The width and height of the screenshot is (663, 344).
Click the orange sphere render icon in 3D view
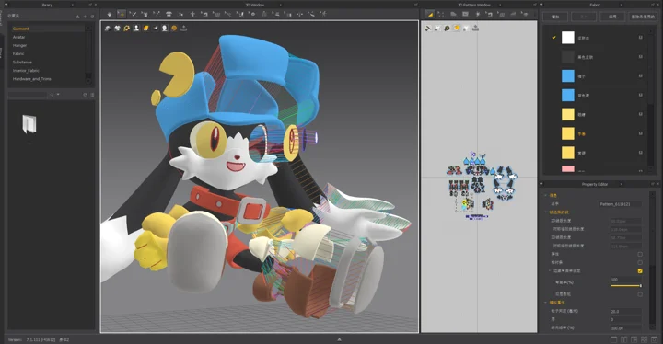174,29
